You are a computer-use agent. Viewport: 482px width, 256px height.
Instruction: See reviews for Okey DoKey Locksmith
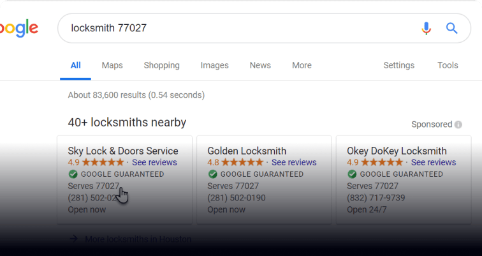pyautogui.click(x=434, y=163)
